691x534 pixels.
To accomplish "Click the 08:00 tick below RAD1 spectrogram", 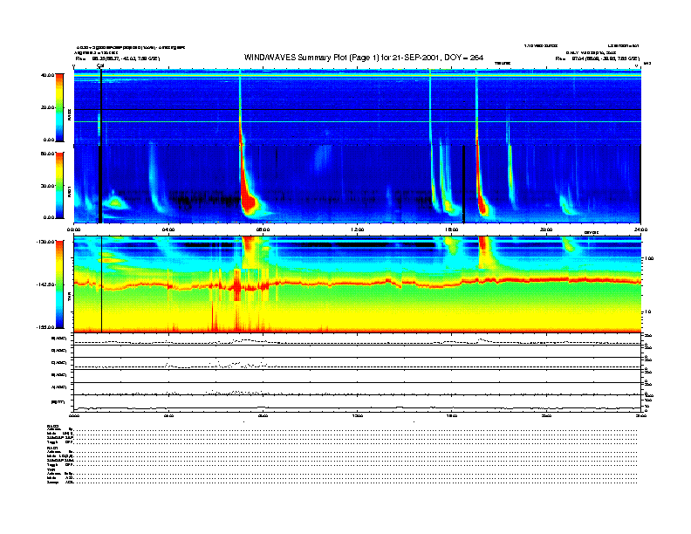I will tap(263, 229).
